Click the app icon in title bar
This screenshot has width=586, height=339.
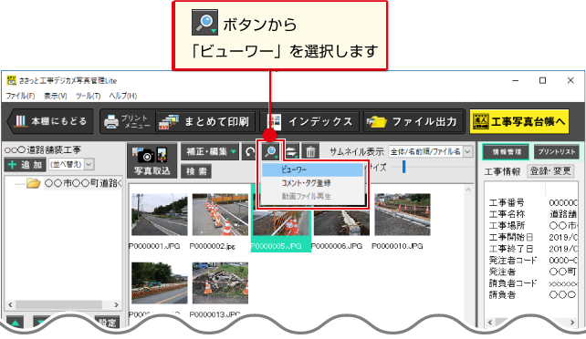pos(11,80)
